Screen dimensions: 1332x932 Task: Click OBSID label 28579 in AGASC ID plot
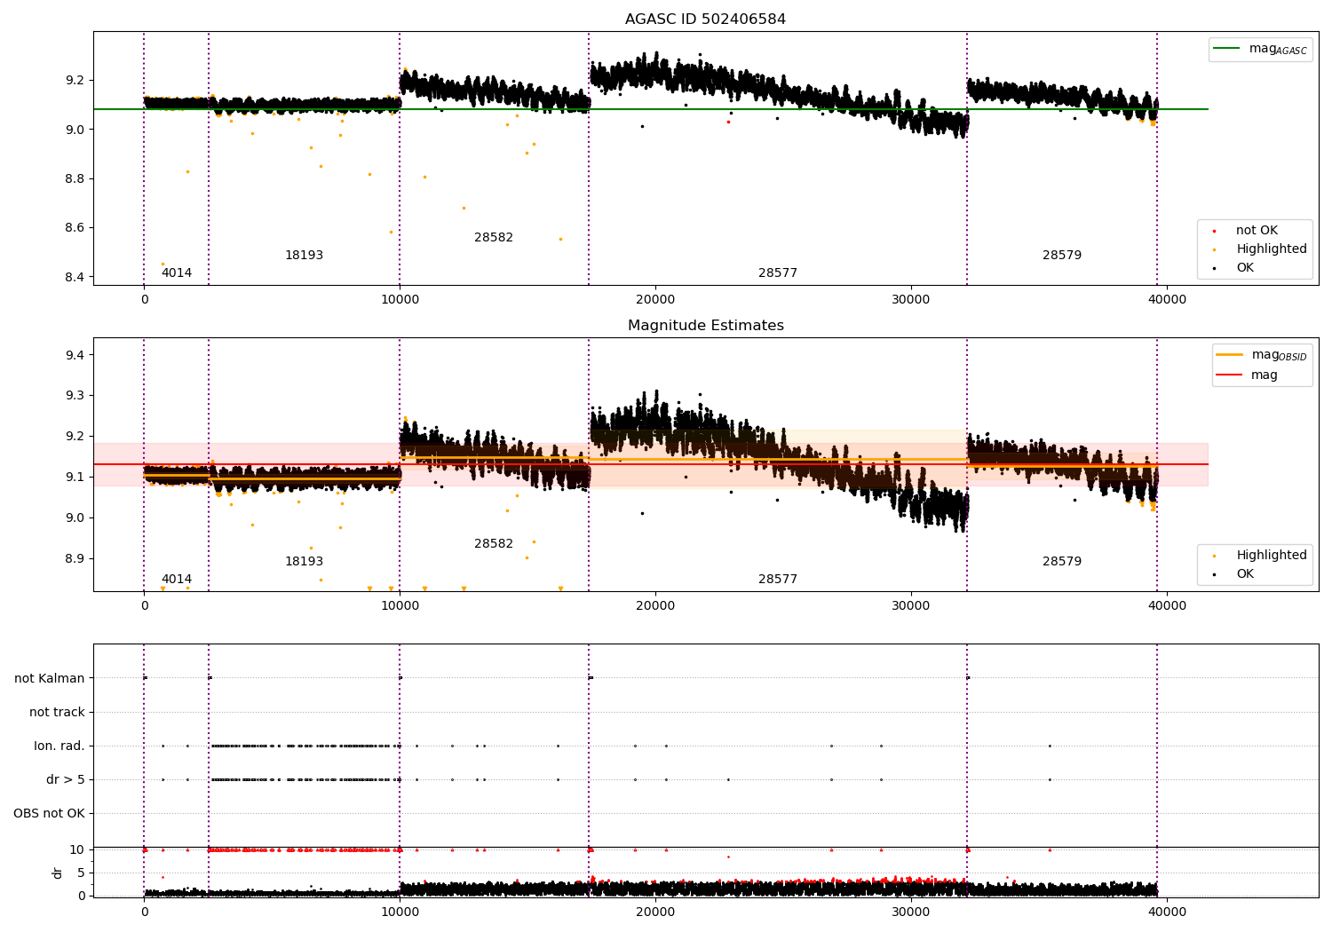1062,255
